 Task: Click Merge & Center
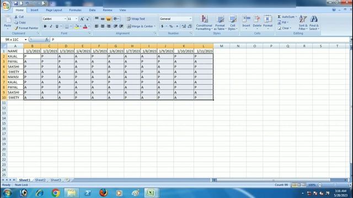point(140,26)
